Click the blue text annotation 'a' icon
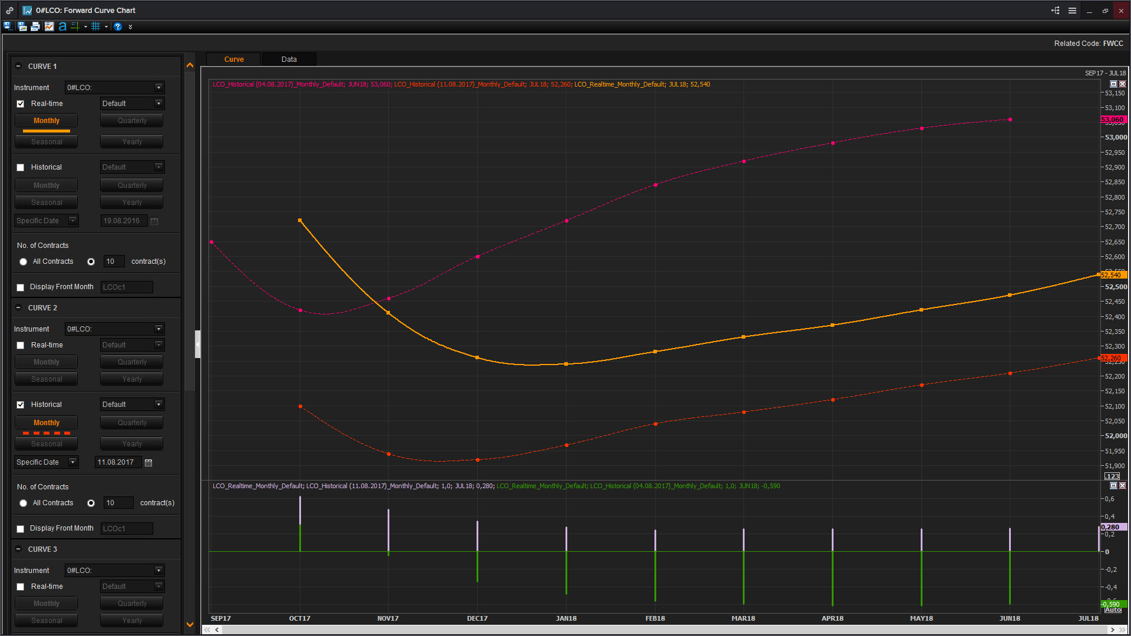Viewport: 1131px width, 636px height. (62, 26)
